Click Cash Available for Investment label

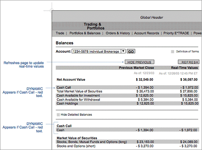78,95
